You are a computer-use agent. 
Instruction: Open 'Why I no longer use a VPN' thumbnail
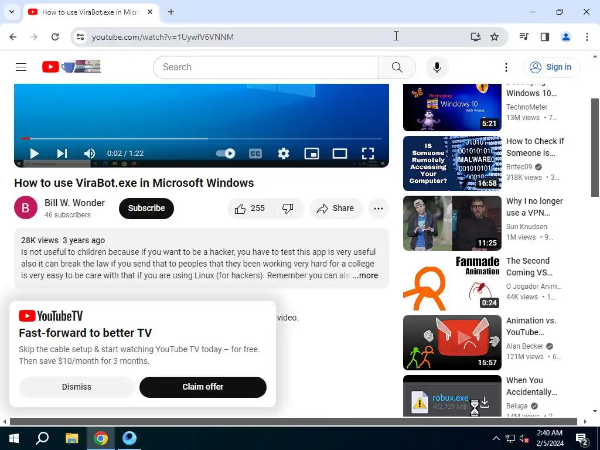[452, 223]
